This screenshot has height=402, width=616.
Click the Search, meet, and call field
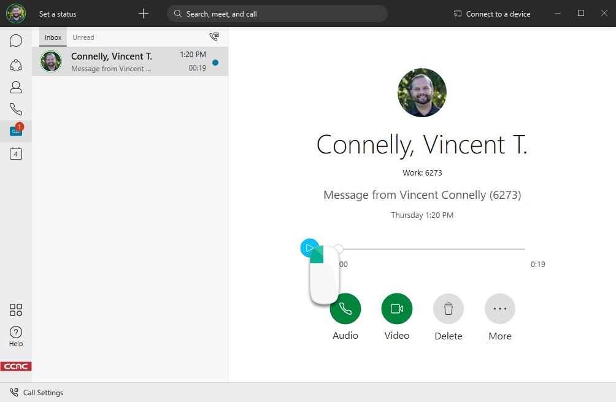click(x=277, y=13)
